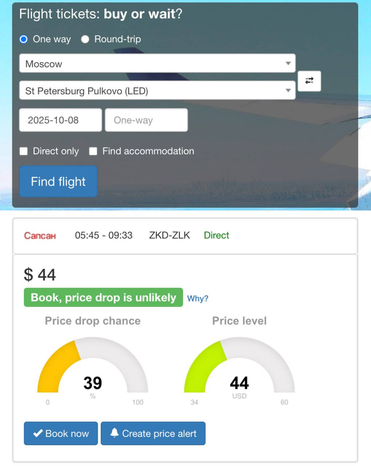
Task: Click the checkmark icon on Book now
Action: point(38,433)
